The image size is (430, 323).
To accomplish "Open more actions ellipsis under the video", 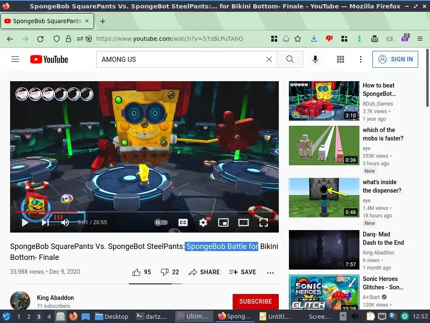I will [270, 273].
